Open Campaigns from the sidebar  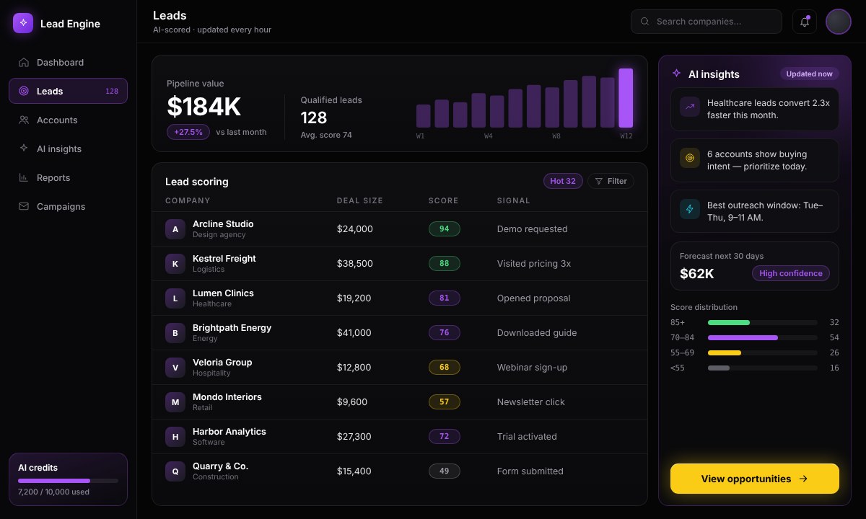68,207
